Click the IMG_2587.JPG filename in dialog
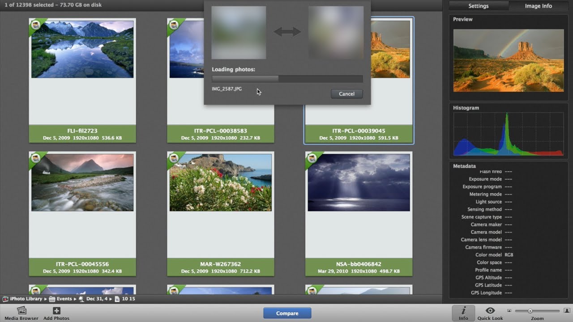This screenshot has width=573, height=322. (x=227, y=89)
